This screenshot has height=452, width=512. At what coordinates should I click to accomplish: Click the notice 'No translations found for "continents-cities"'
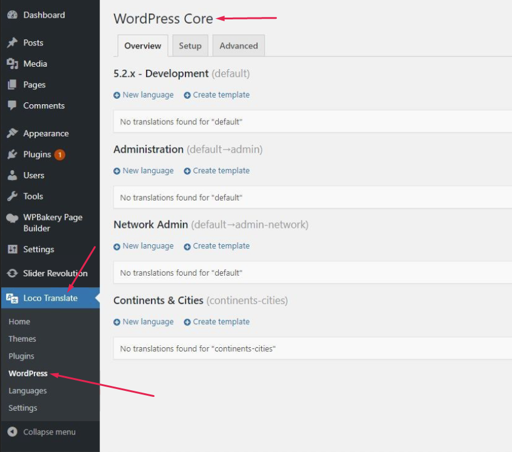pyautogui.click(x=313, y=348)
